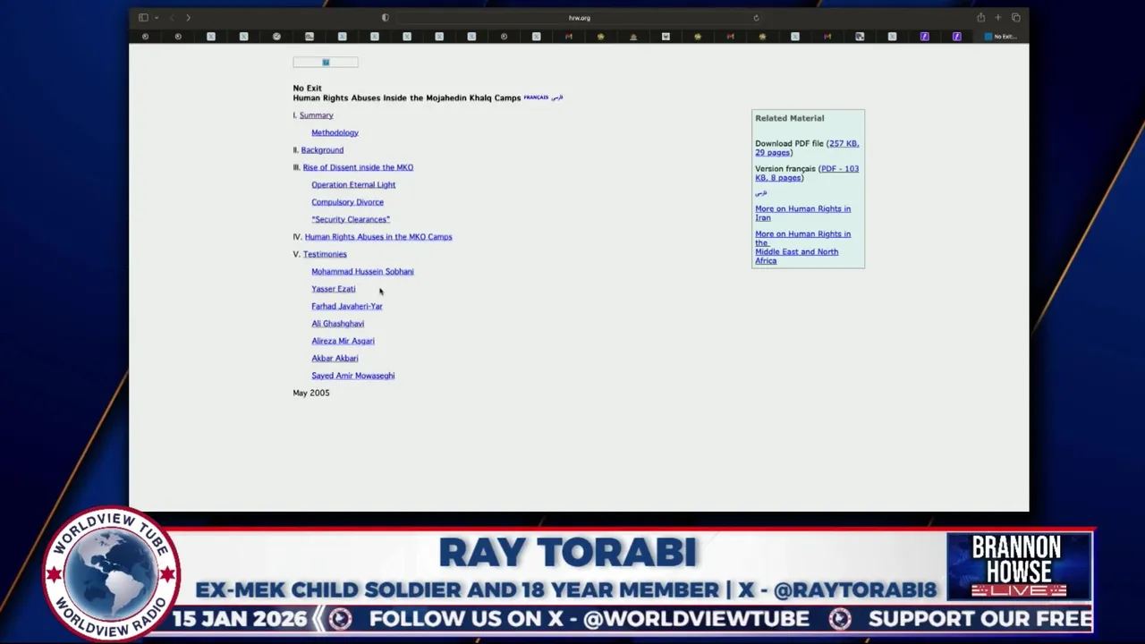Image resolution: width=1145 pixels, height=644 pixels.
Task: Open the sidebar options chevron dropdown
Action: pos(156,18)
